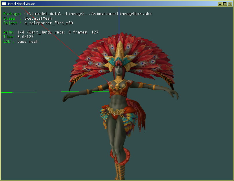This screenshot has width=234, height=181.
Task: Click the green Package label
Action: point(12,14)
